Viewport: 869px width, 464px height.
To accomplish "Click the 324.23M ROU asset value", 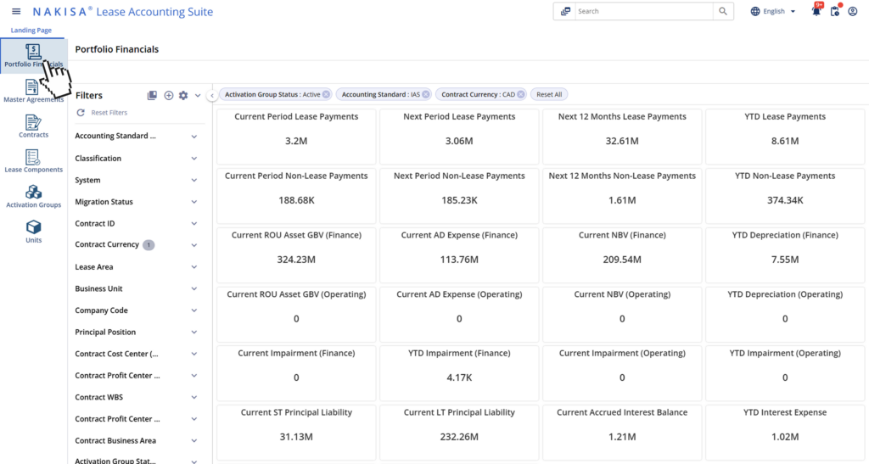I will coord(296,259).
